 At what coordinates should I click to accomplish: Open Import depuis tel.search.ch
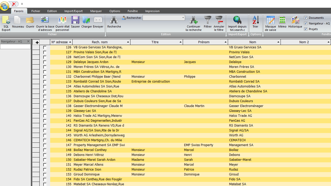pyautogui.click(x=237, y=24)
